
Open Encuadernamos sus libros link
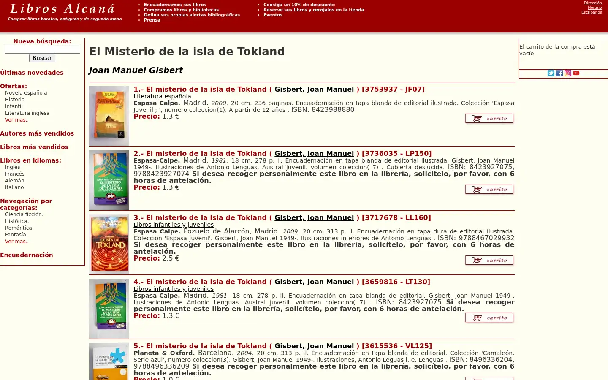pos(175,5)
